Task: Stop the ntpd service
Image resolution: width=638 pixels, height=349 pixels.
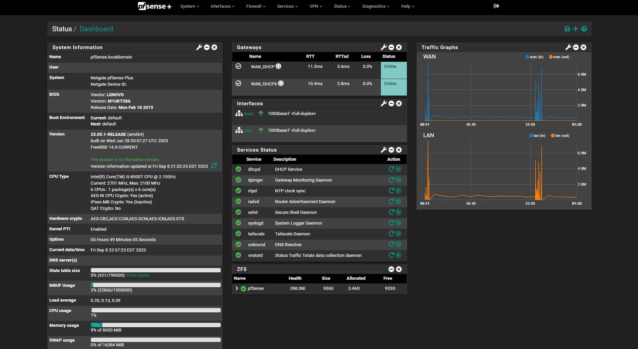Action: 398,191
